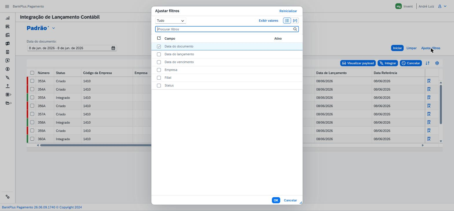Check the Empresa filter checkbox
Image resolution: width=454 pixels, height=211 pixels.
click(159, 70)
